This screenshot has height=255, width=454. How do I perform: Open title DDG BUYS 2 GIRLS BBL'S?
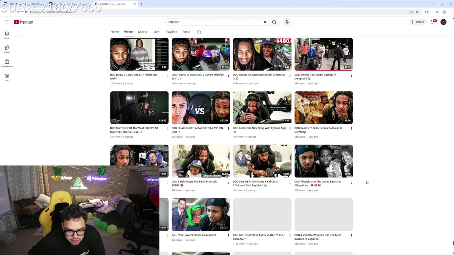(x=133, y=76)
